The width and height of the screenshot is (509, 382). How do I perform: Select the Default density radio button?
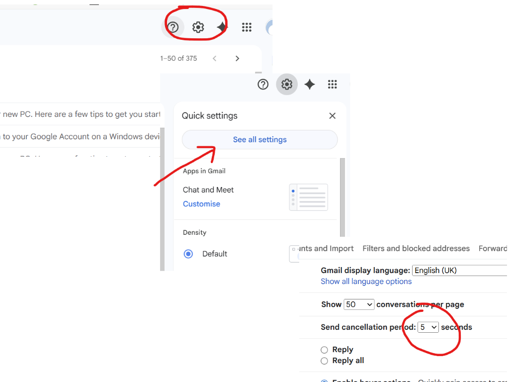point(188,254)
